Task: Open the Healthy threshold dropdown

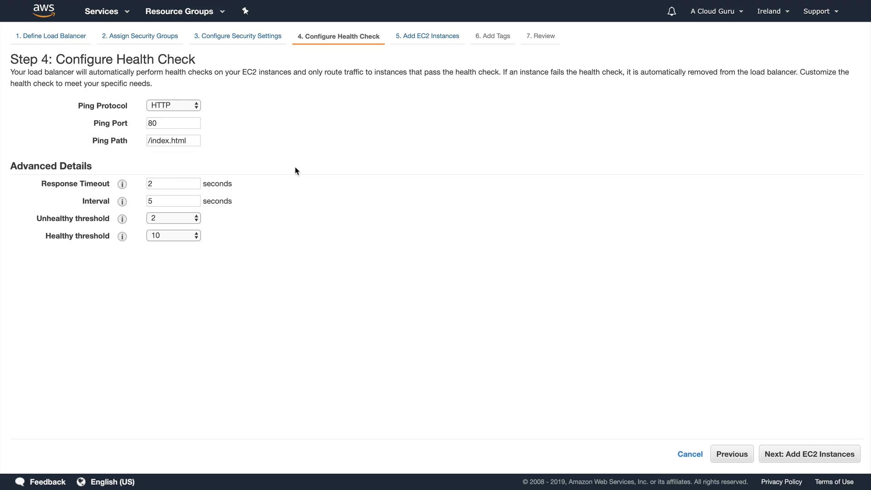Action: point(173,235)
